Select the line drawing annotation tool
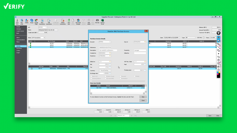The image size is (237, 133). (219, 47)
